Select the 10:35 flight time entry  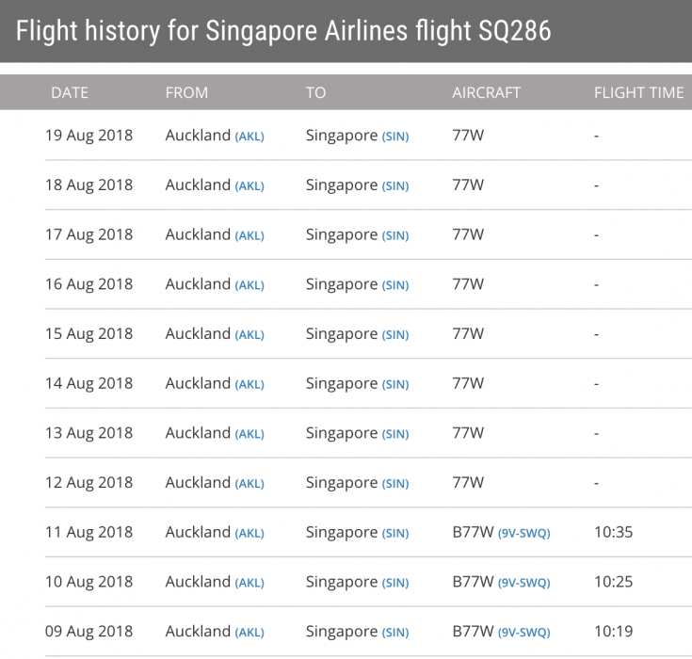613,532
